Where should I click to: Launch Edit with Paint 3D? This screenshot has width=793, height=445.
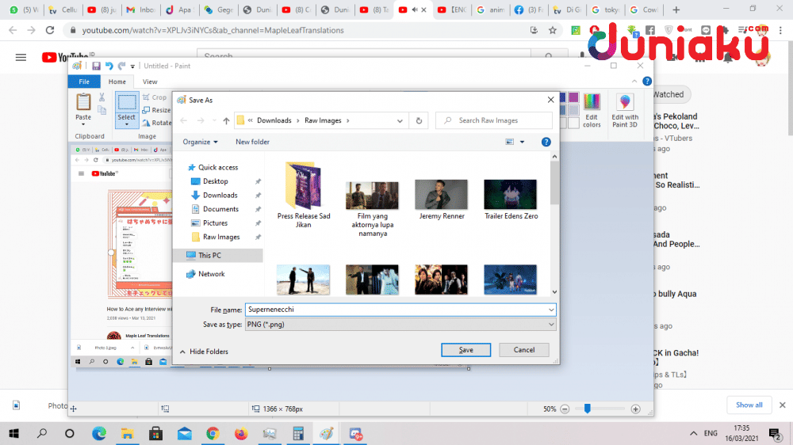pos(625,109)
